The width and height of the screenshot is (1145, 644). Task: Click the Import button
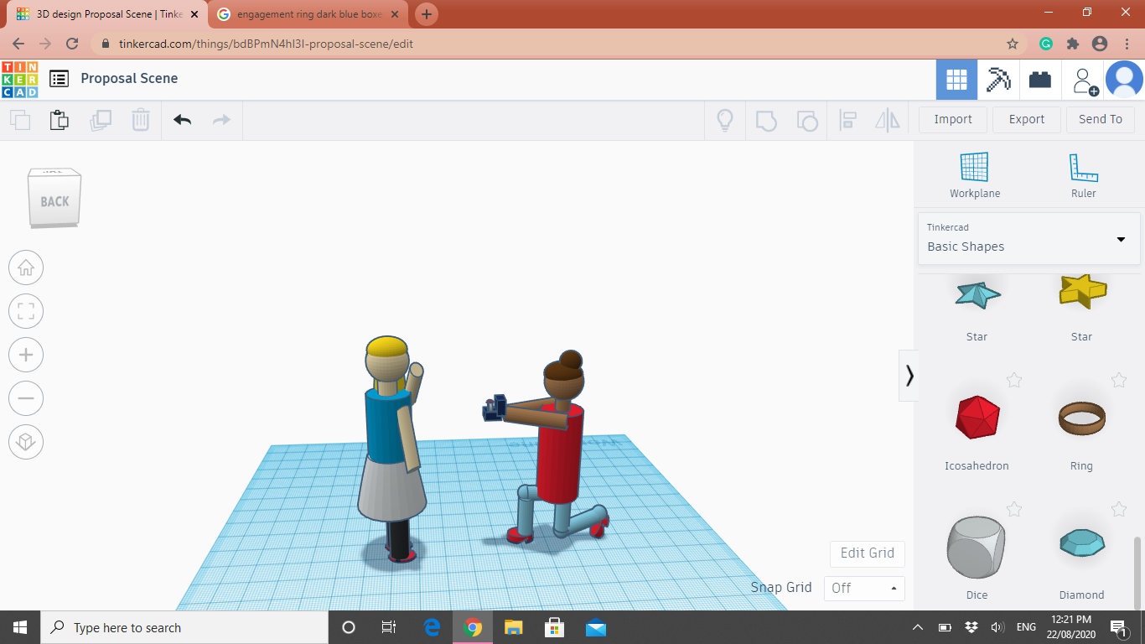[x=953, y=119]
